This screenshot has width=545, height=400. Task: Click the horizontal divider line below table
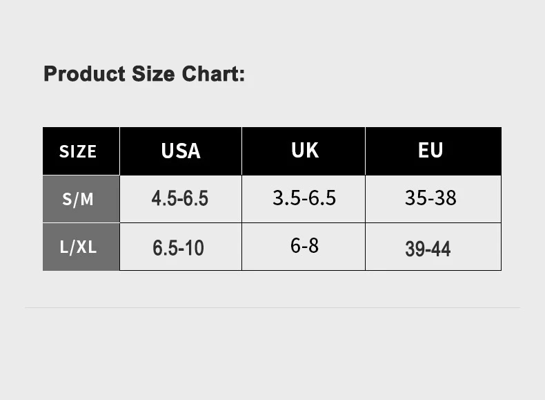[272, 307]
